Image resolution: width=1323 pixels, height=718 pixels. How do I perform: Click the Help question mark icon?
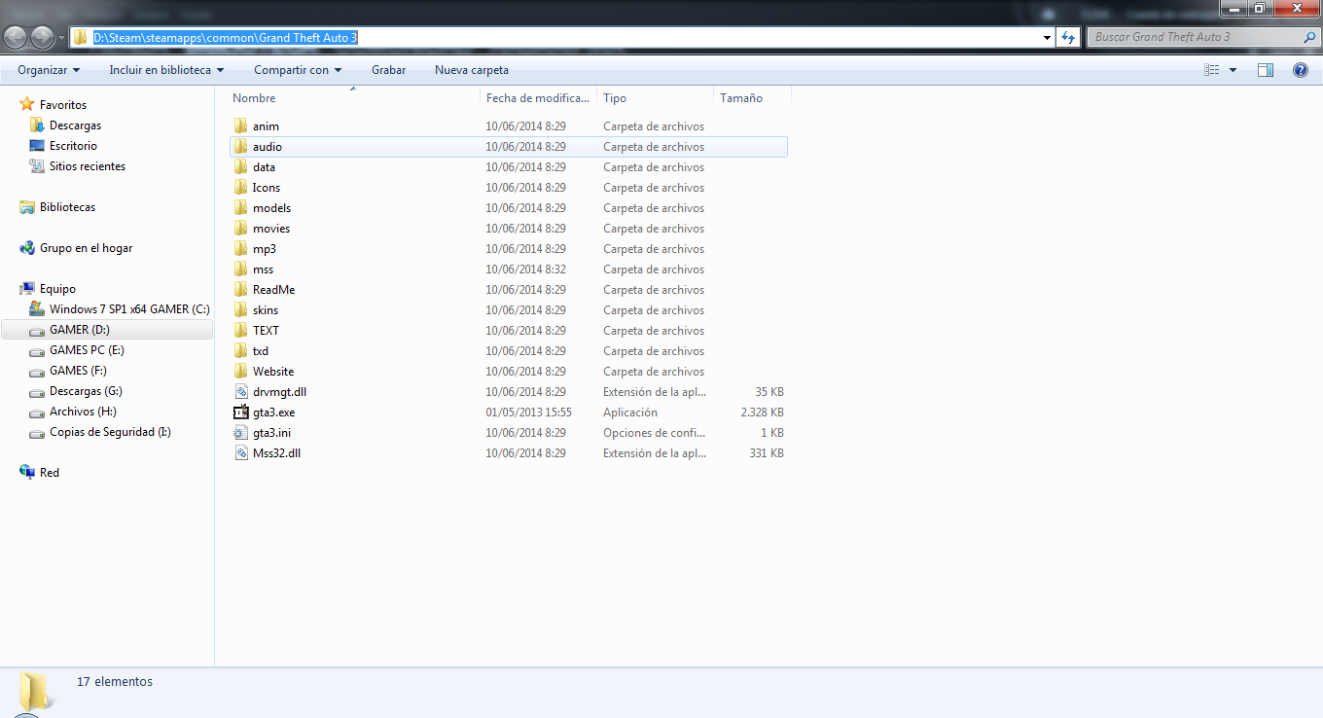click(1301, 70)
